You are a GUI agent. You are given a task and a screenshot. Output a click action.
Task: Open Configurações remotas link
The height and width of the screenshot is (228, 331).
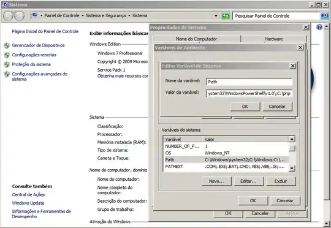point(34,55)
